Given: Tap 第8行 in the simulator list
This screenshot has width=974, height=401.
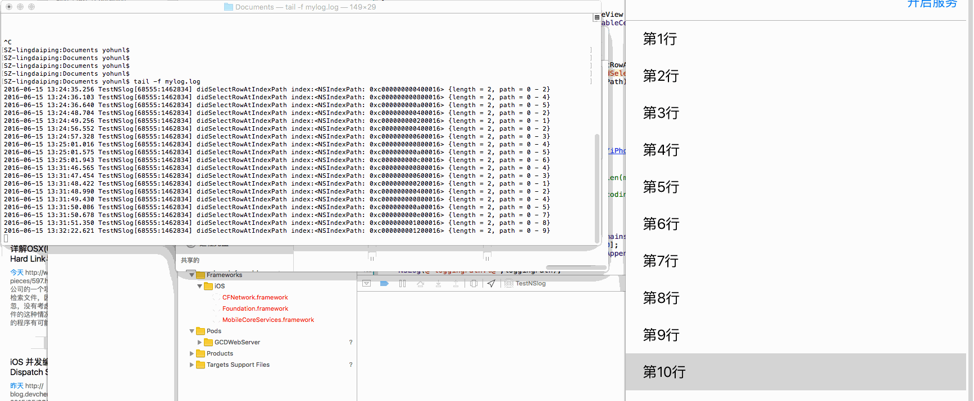Looking at the screenshot, I should pyautogui.click(x=796, y=298).
